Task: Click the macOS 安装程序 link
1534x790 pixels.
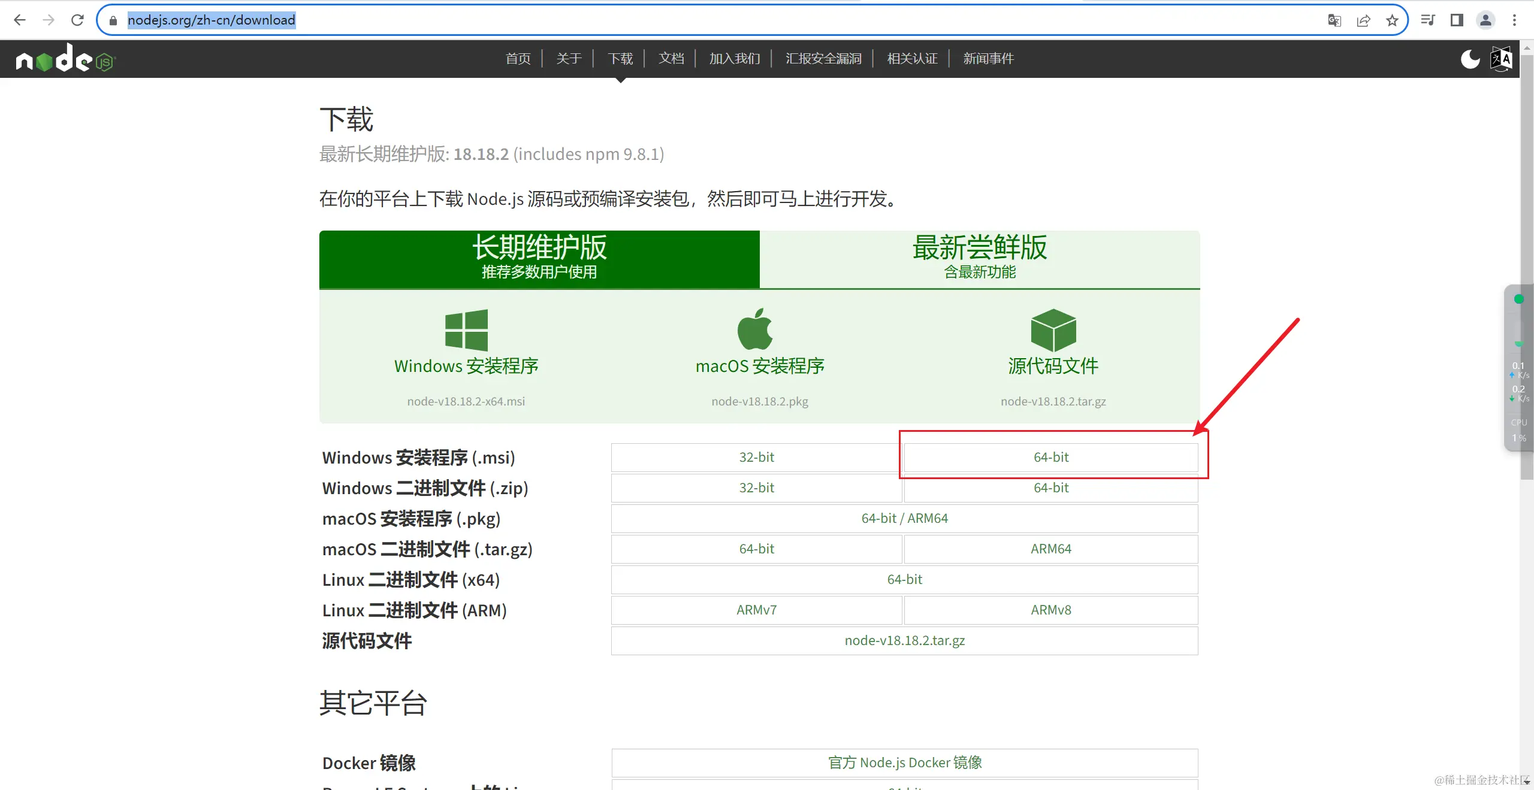Action: point(760,366)
